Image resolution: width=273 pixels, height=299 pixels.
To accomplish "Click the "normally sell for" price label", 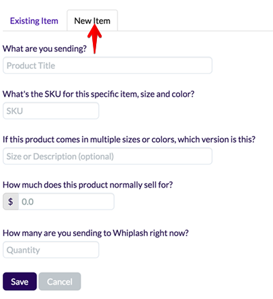I will point(87,185).
